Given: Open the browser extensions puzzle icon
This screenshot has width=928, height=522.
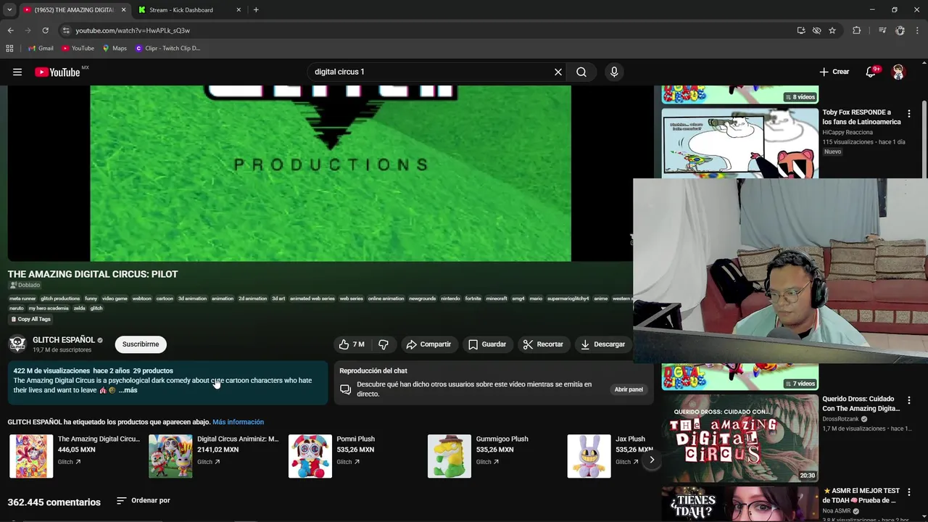Looking at the screenshot, I should coord(857,30).
